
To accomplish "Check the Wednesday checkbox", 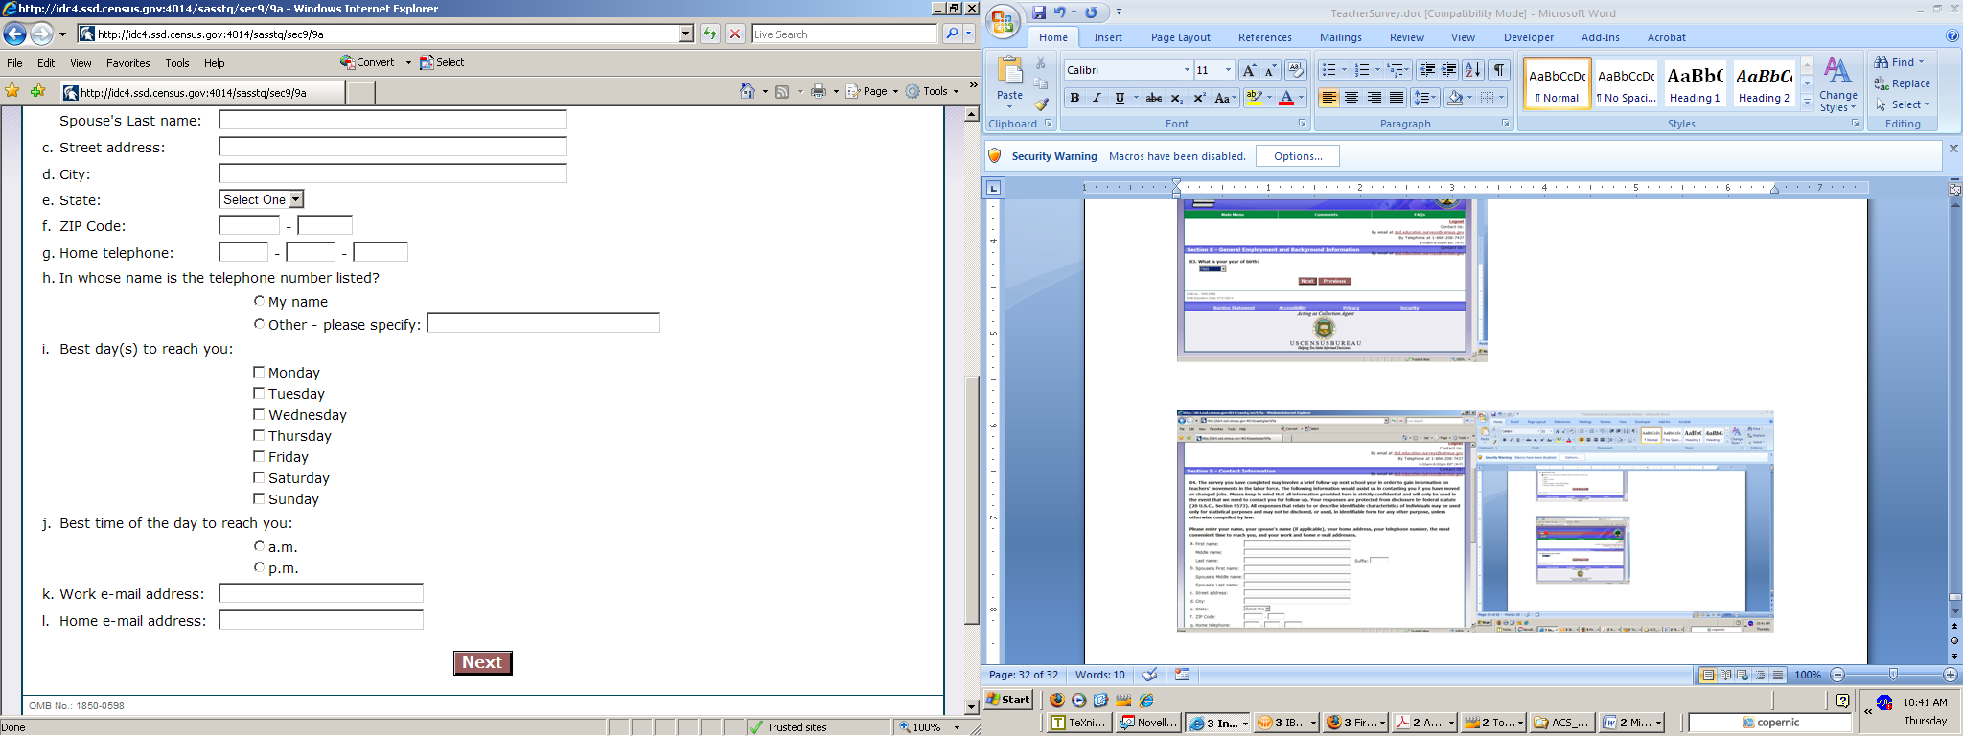I will click(259, 414).
